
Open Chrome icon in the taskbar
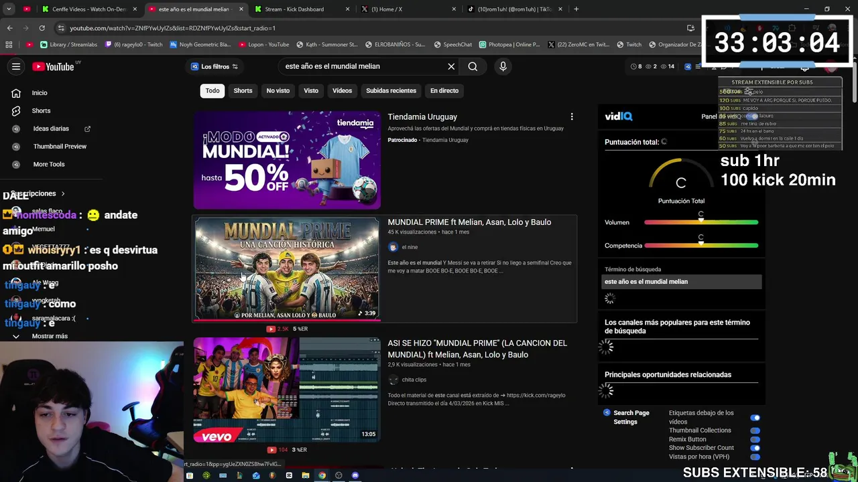322,476
